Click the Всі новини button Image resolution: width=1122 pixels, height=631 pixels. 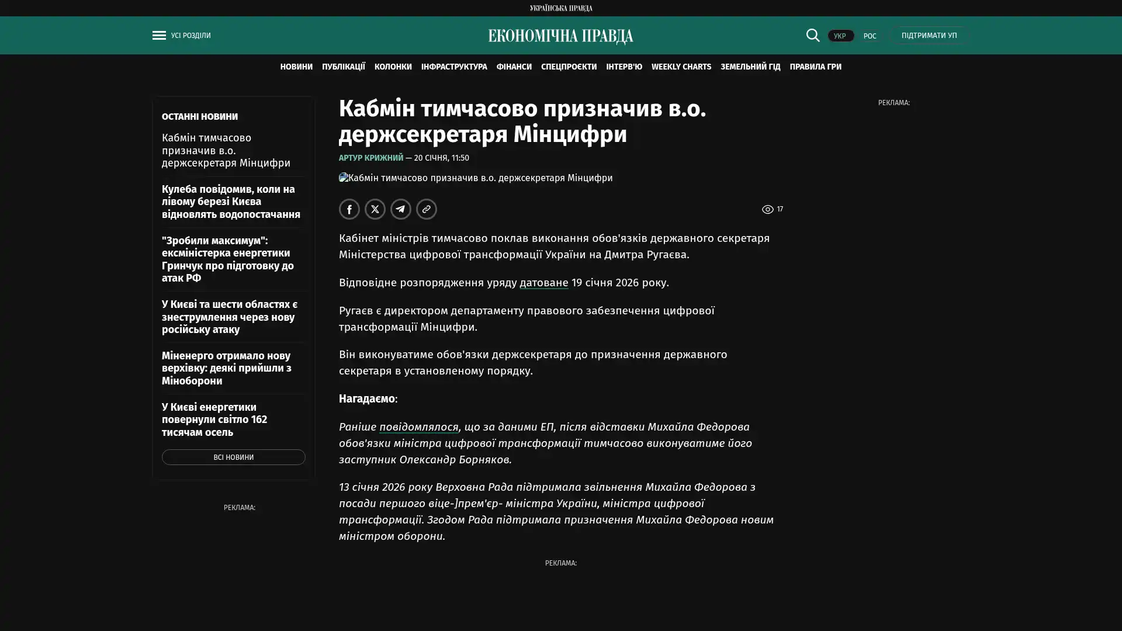[233, 457]
